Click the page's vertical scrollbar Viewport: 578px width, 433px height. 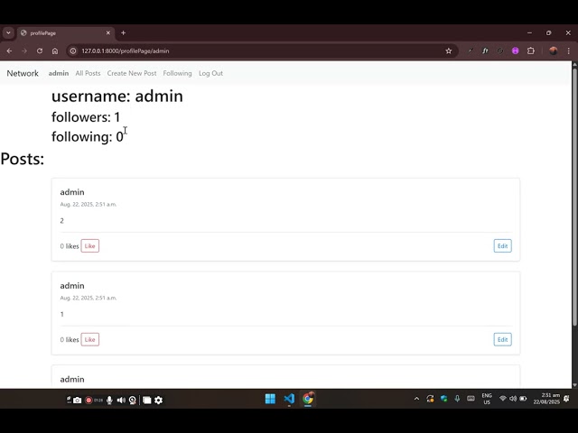[574, 197]
